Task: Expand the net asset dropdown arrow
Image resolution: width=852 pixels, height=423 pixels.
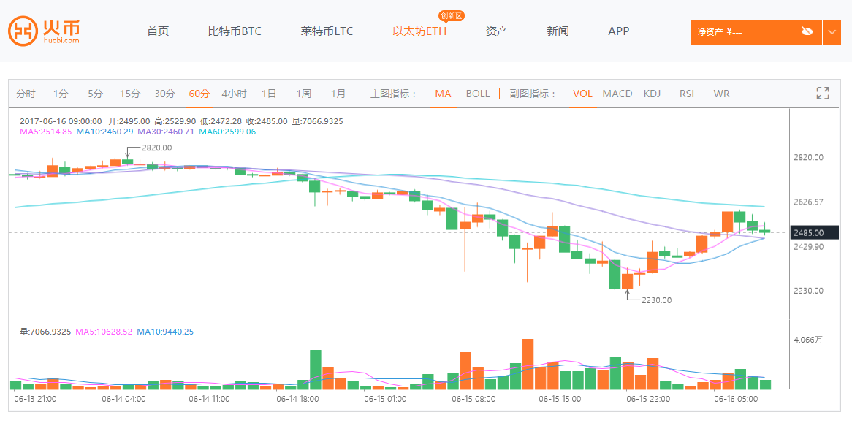Action: pos(832,31)
